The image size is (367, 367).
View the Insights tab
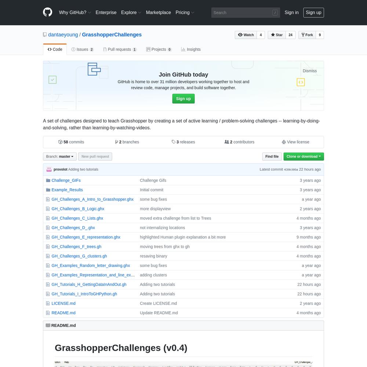(191, 50)
